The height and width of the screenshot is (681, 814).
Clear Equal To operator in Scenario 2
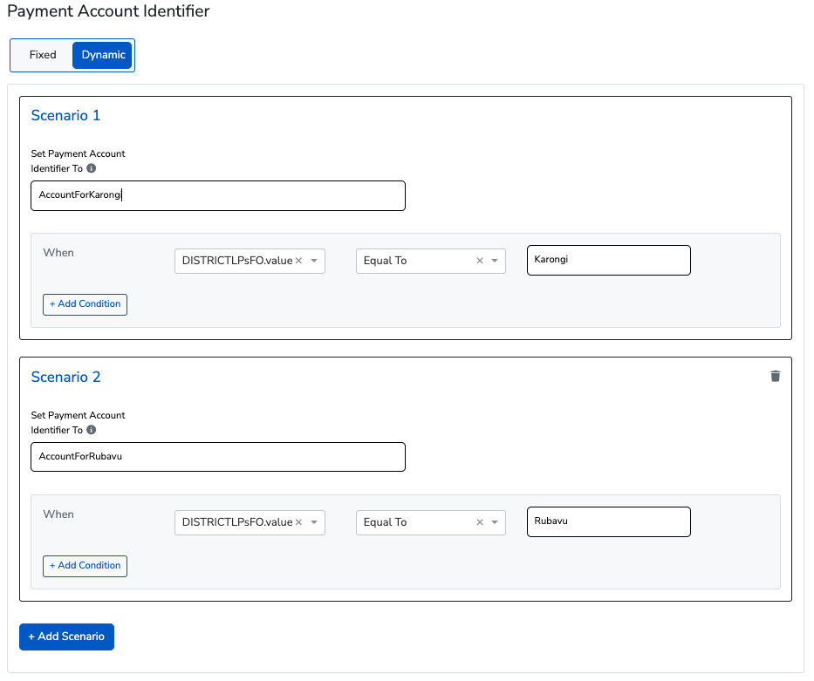click(479, 522)
